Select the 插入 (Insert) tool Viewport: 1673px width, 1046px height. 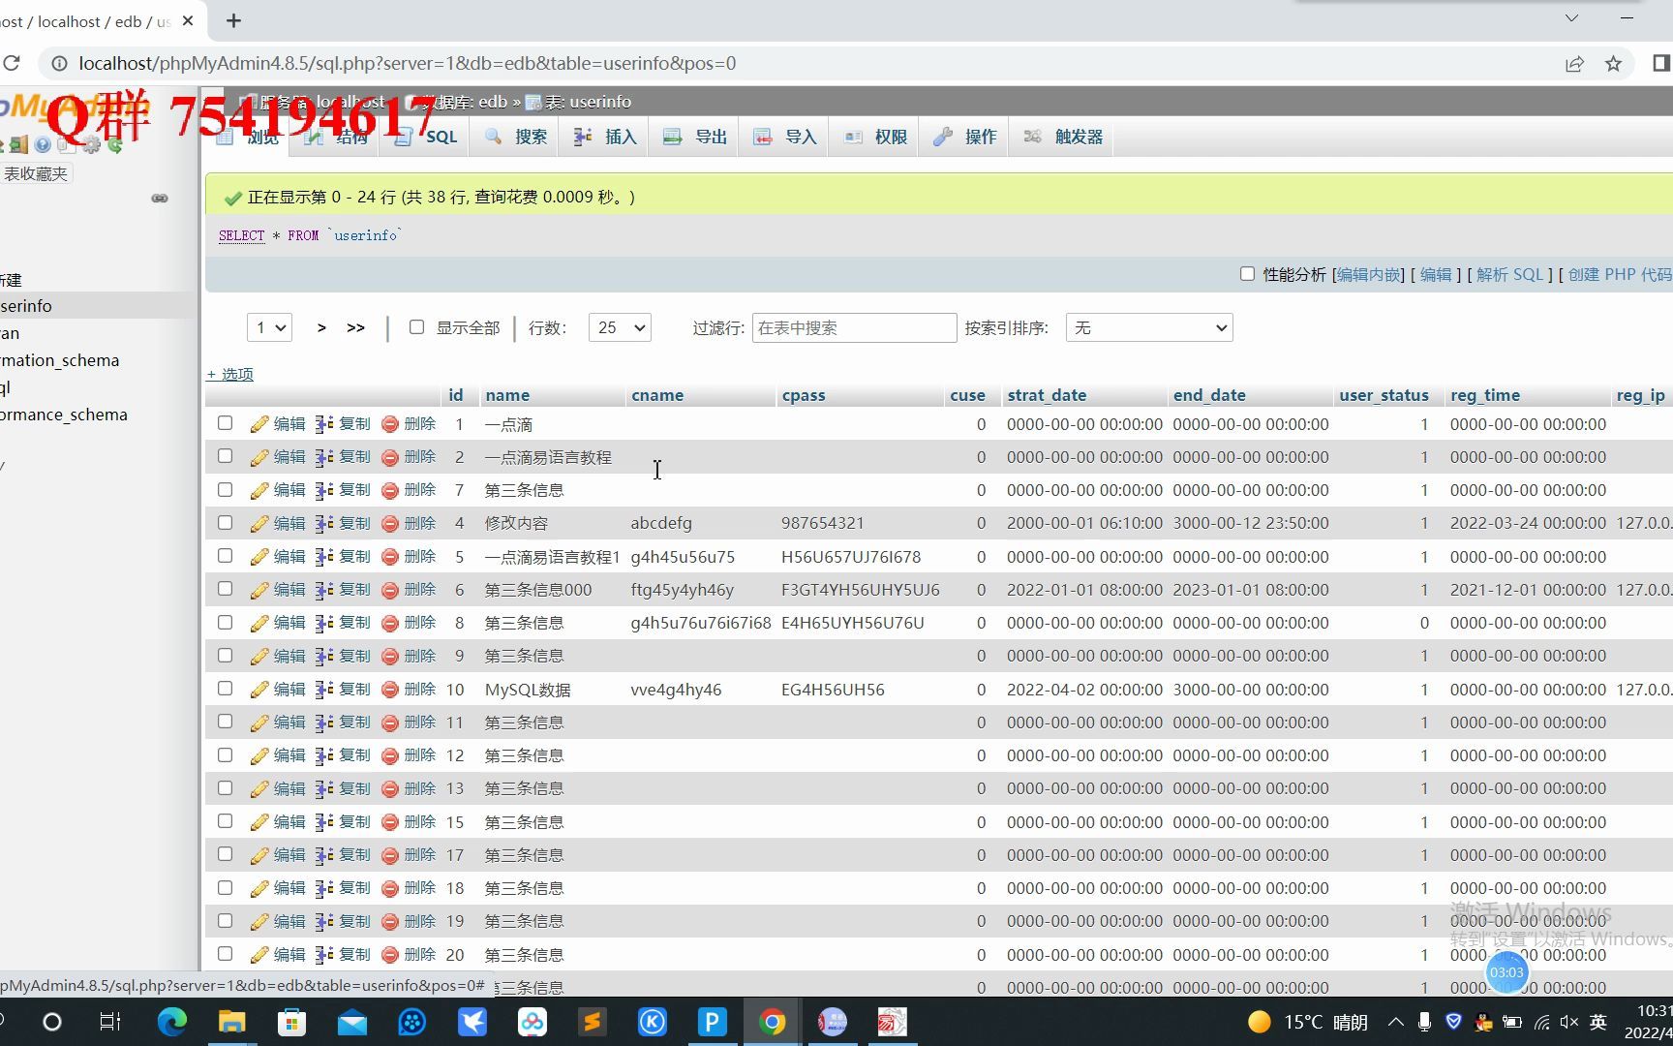point(603,137)
